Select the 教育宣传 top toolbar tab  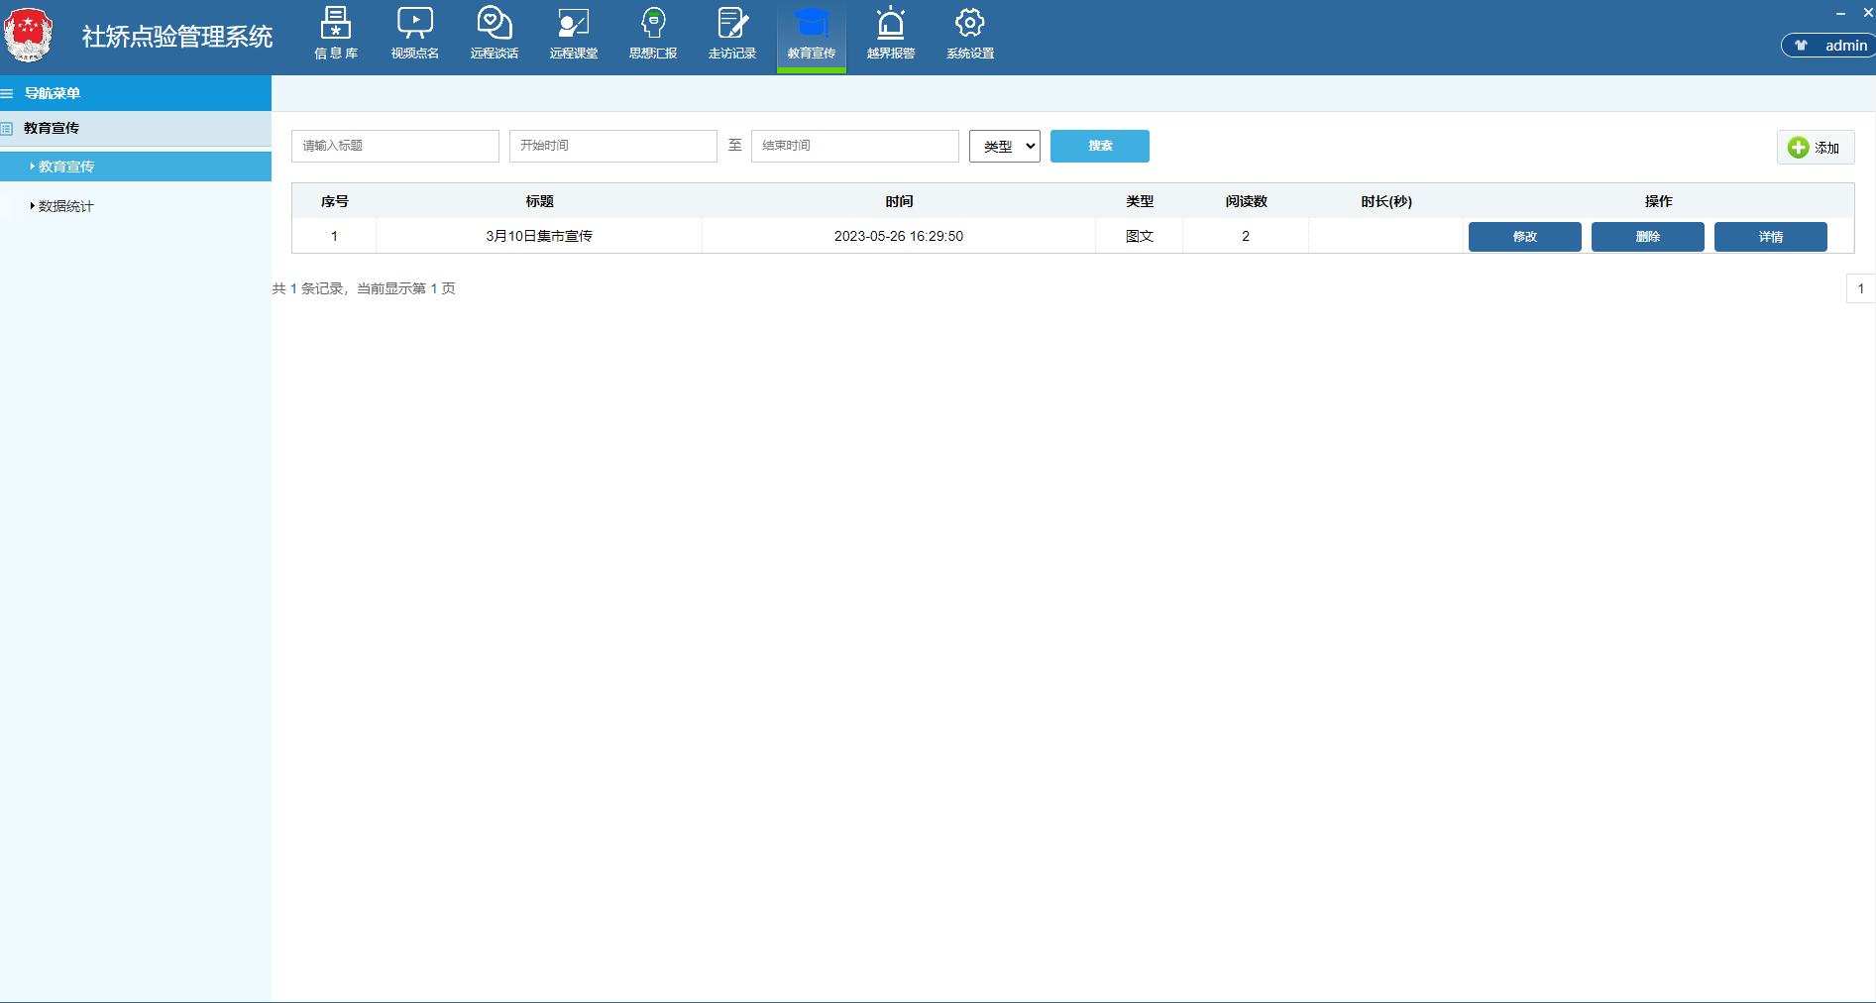pos(812,34)
